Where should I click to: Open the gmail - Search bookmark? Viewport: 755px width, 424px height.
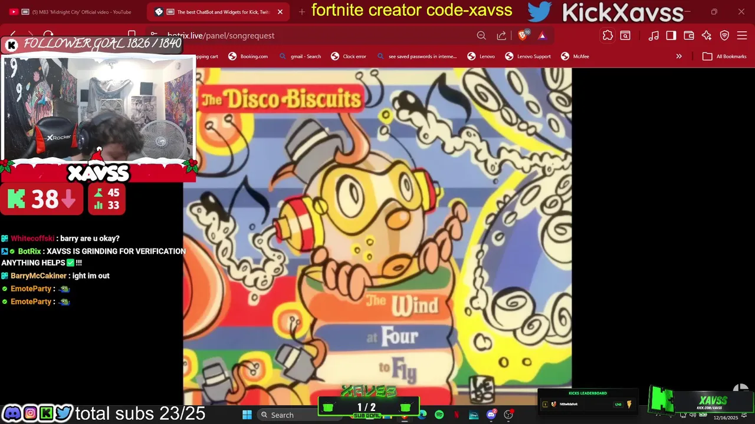pos(300,57)
